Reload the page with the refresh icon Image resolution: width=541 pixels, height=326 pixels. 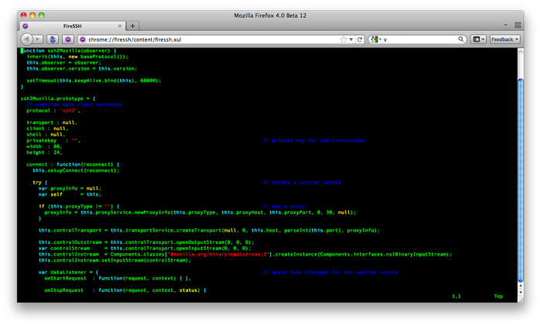(360, 39)
